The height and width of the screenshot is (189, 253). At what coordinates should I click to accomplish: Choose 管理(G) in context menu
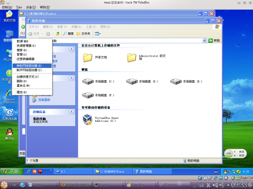[x=32, y=55]
